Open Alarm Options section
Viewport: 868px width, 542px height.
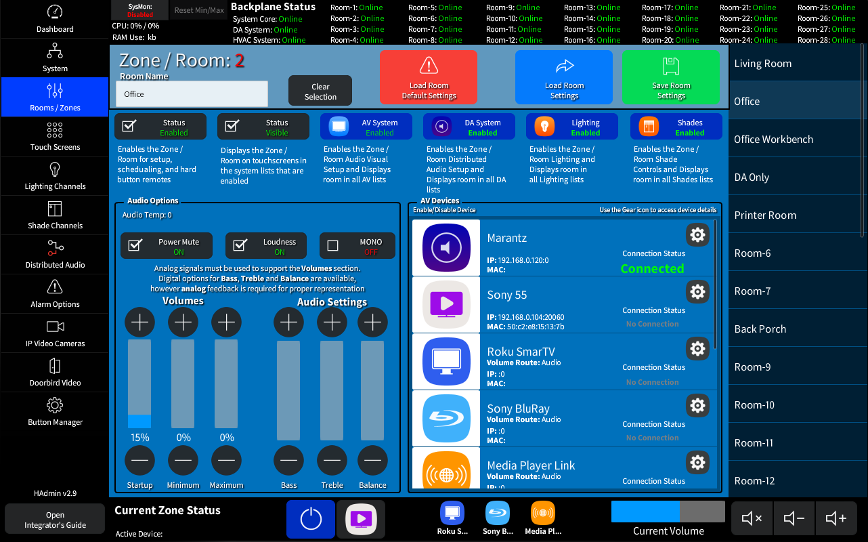point(55,294)
